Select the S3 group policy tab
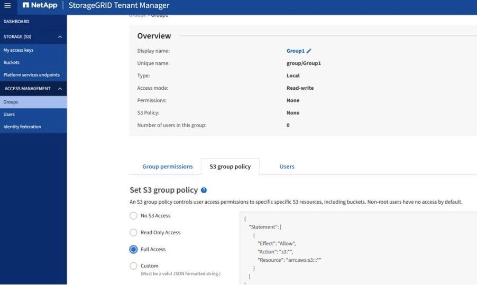 click(230, 167)
